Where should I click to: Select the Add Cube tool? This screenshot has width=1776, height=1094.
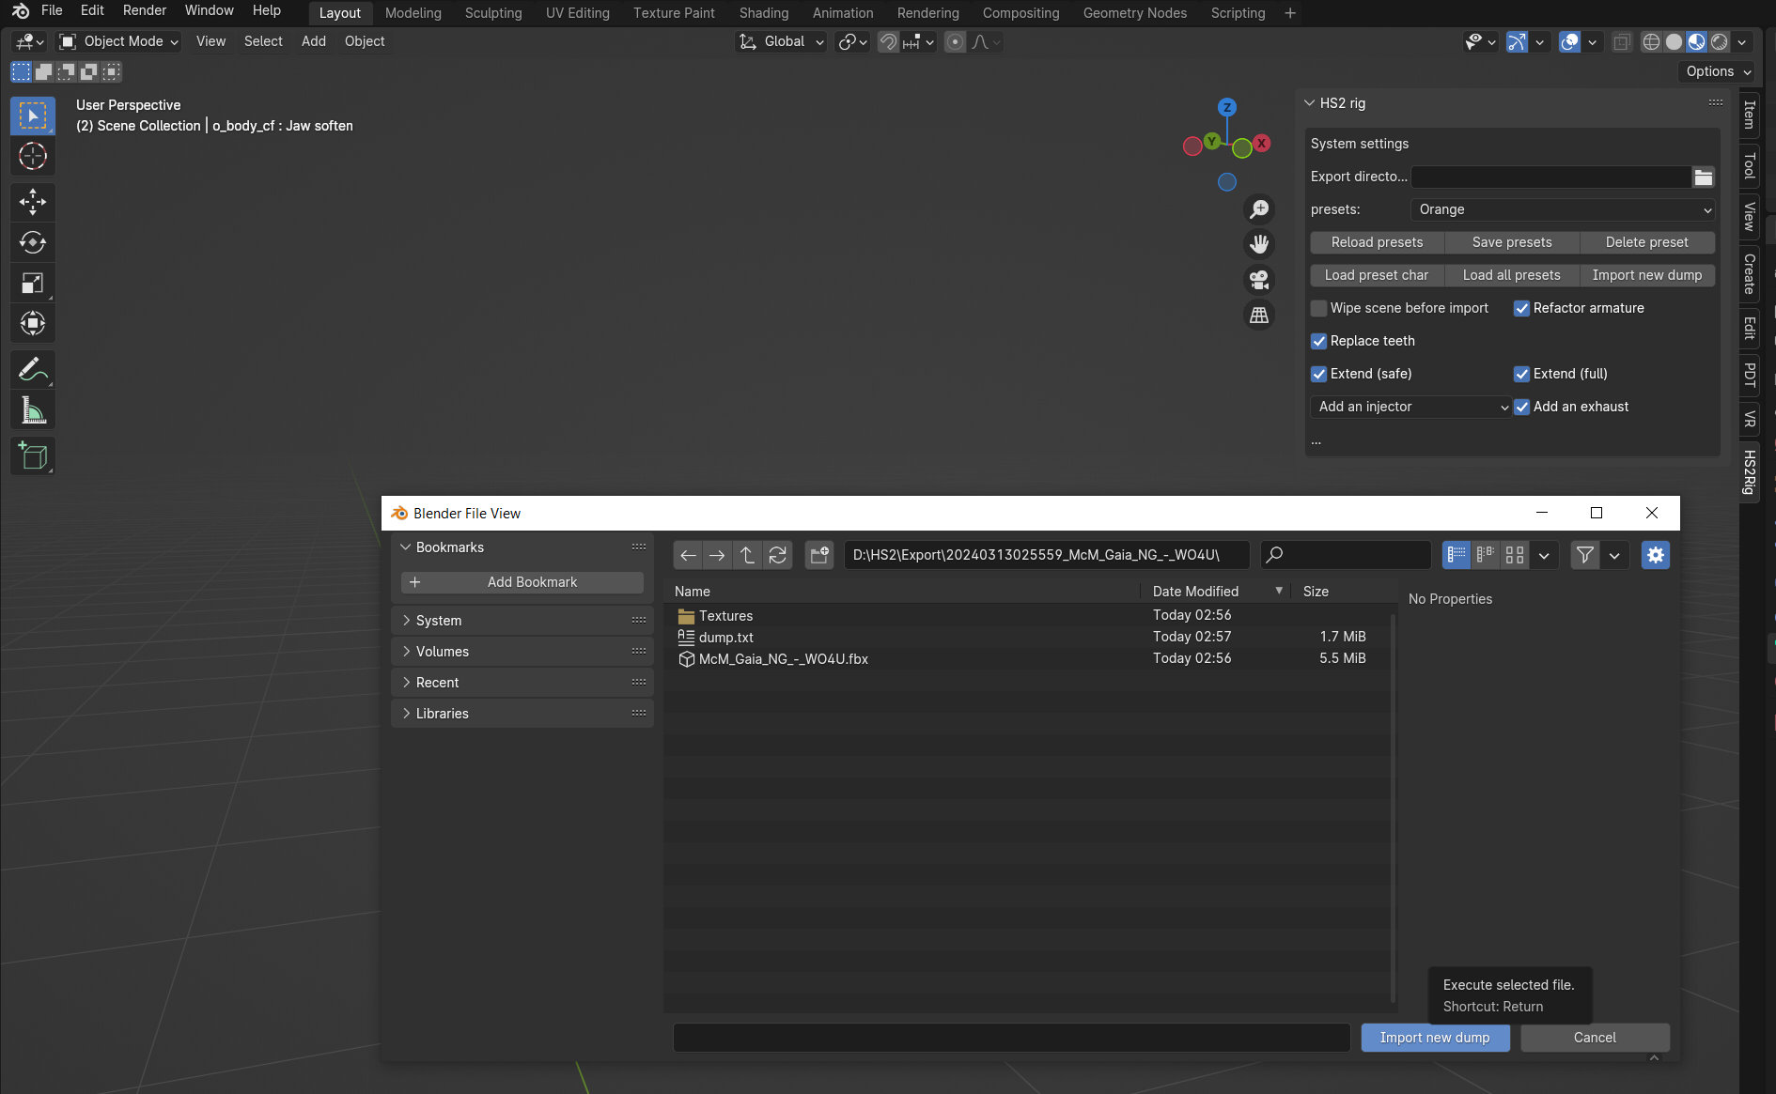[33, 456]
